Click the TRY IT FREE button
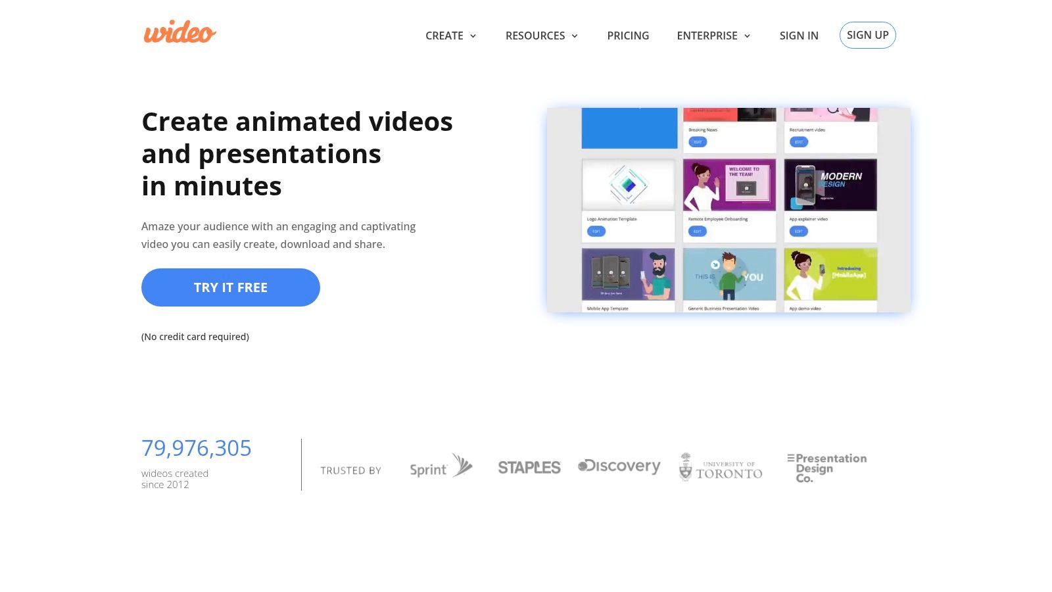This screenshot has width=1052, height=592. pos(230,287)
